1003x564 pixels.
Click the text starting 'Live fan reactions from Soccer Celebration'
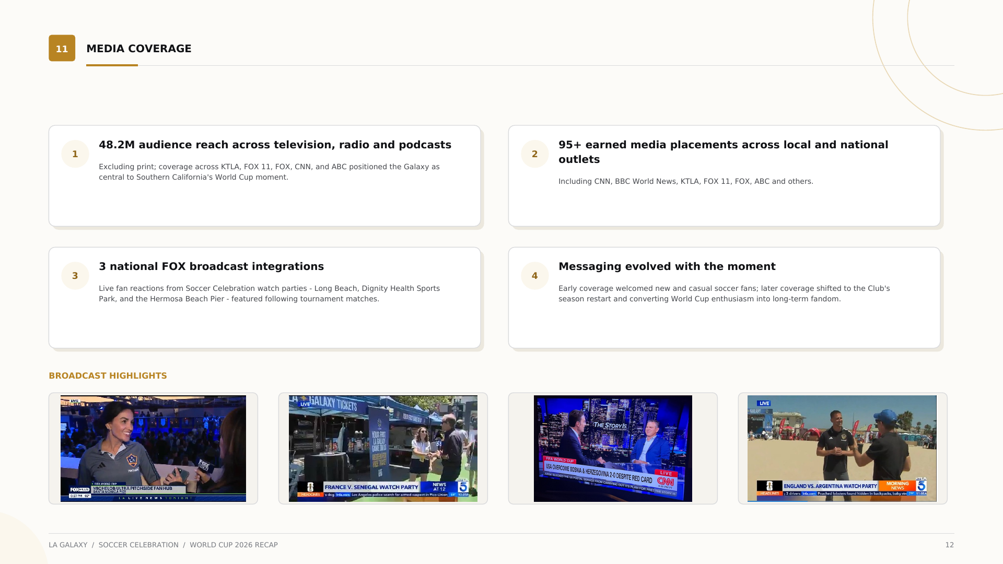[269, 293]
